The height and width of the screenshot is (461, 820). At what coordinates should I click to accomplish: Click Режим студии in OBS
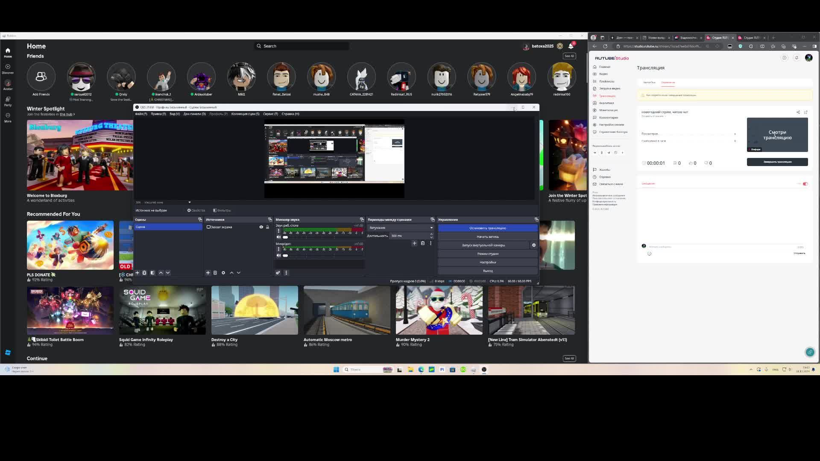(488, 254)
